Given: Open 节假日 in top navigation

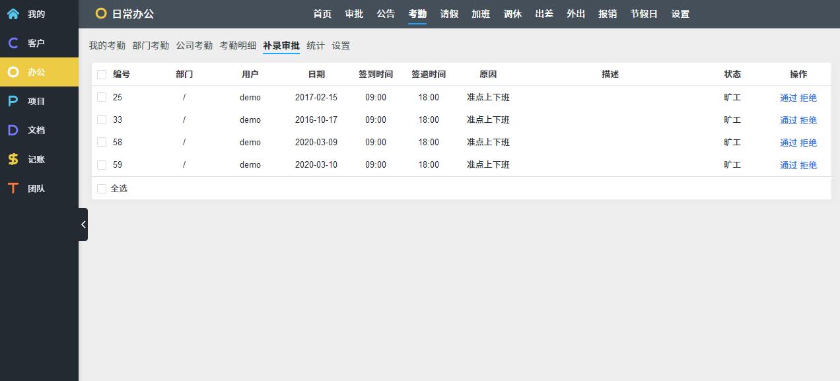Looking at the screenshot, I should coord(644,14).
